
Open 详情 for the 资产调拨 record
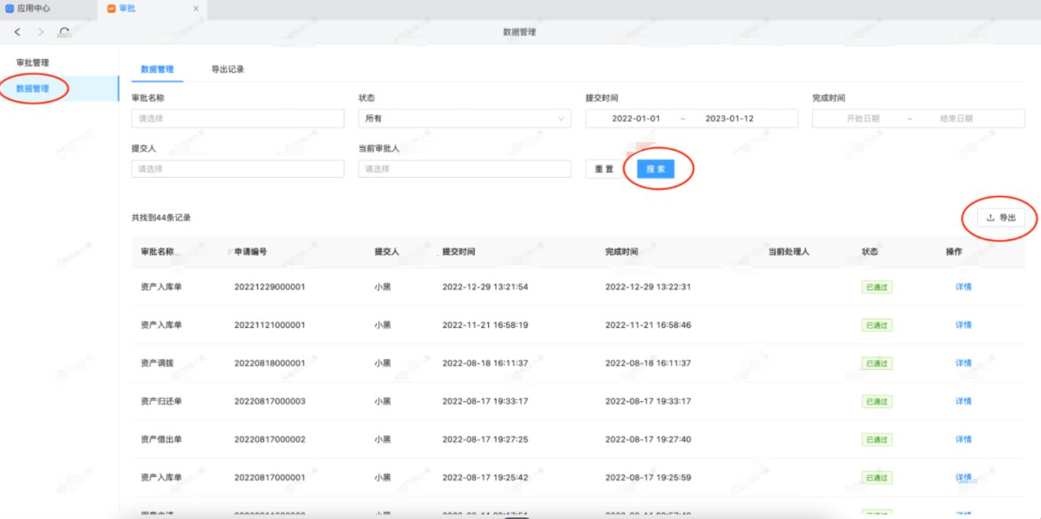[963, 363]
